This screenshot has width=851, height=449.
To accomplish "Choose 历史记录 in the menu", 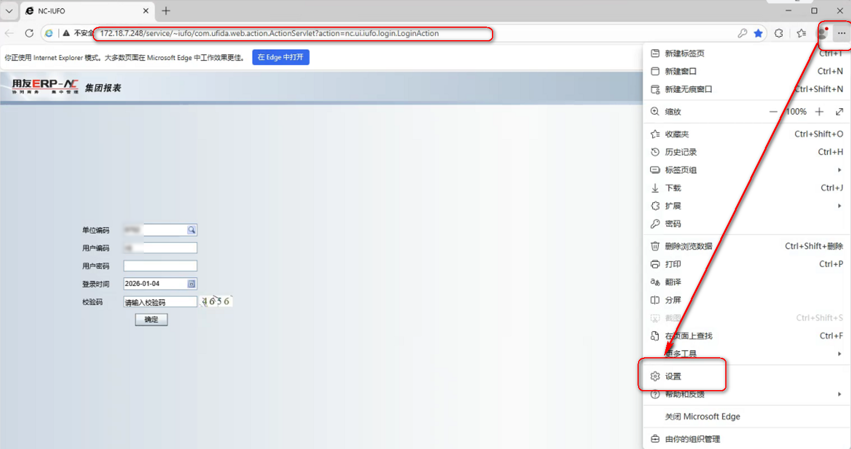I will coord(681,152).
